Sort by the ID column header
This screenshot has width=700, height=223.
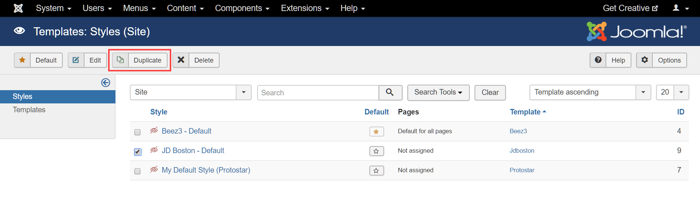(681, 112)
